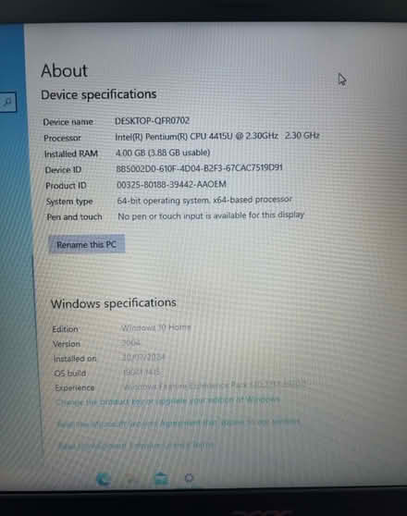Select the No pen or touch input text
Screen dimensions: 407x516
click(x=211, y=215)
